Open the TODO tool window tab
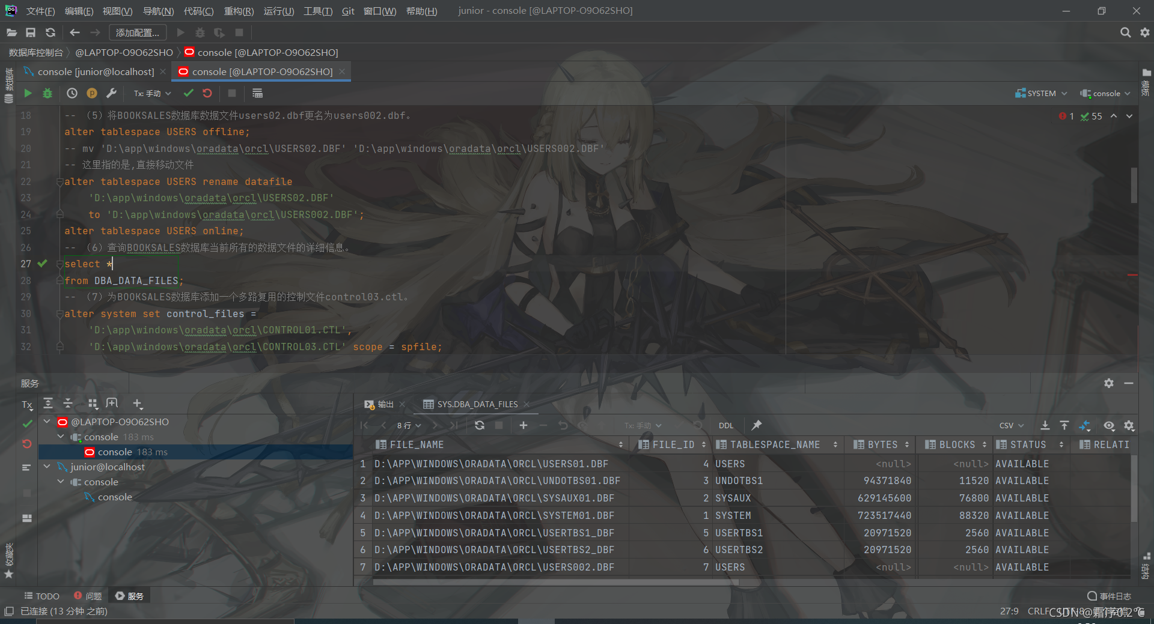 pos(41,596)
